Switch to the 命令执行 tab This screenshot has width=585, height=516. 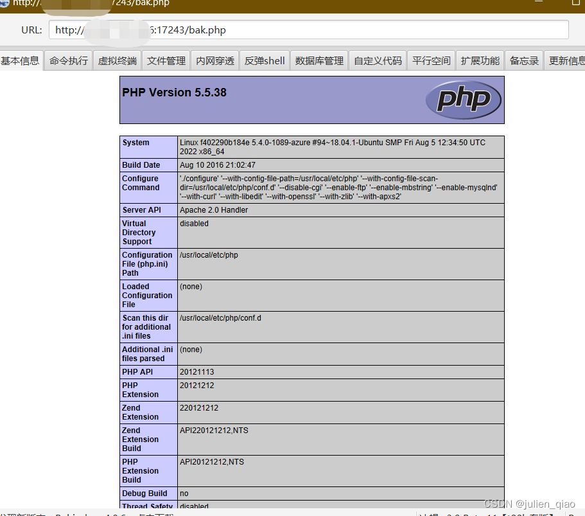(x=68, y=60)
